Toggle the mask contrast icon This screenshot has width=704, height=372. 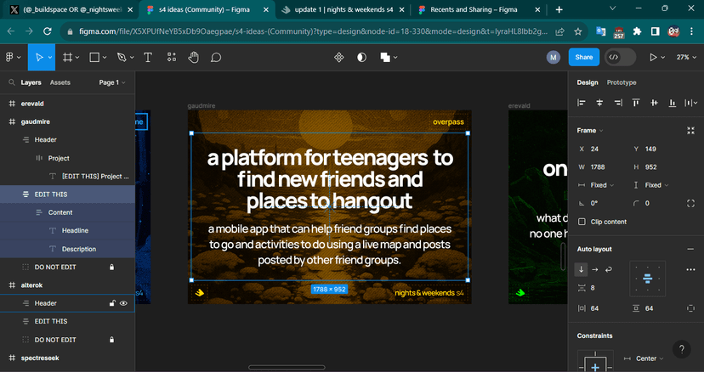(361, 58)
